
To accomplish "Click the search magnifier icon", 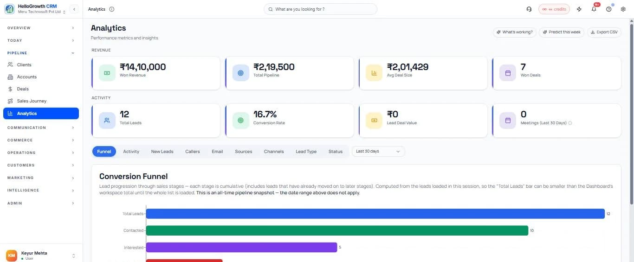I will point(271,9).
